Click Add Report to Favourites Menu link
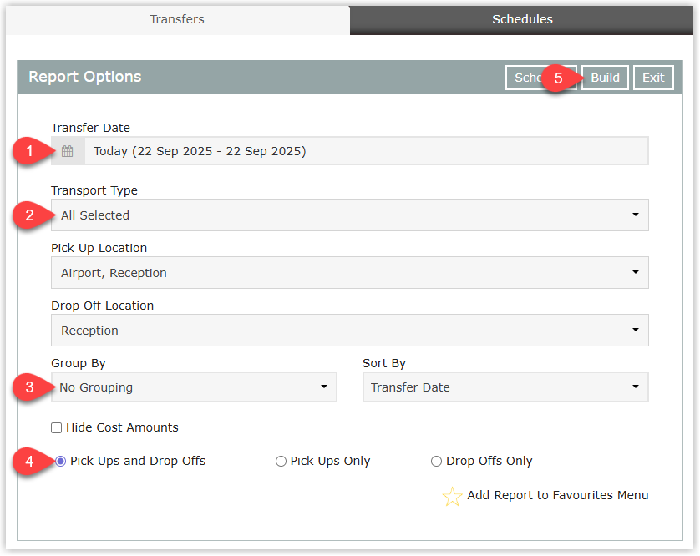The image size is (700, 556). click(558, 495)
